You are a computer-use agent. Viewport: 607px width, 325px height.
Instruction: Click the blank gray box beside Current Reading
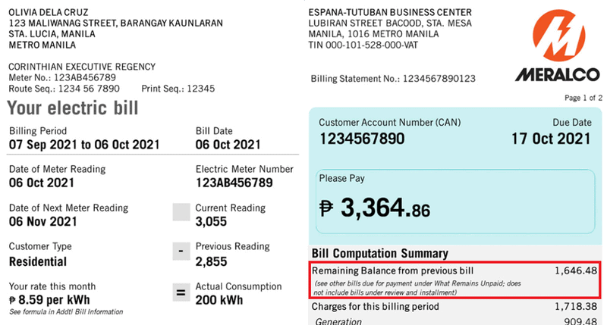(x=181, y=212)
